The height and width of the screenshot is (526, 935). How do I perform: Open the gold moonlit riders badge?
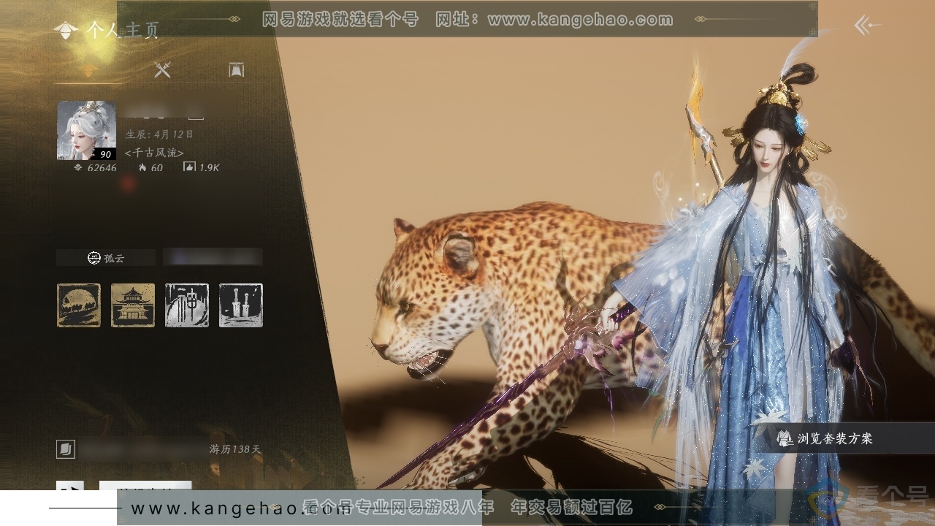coord(79,305)
